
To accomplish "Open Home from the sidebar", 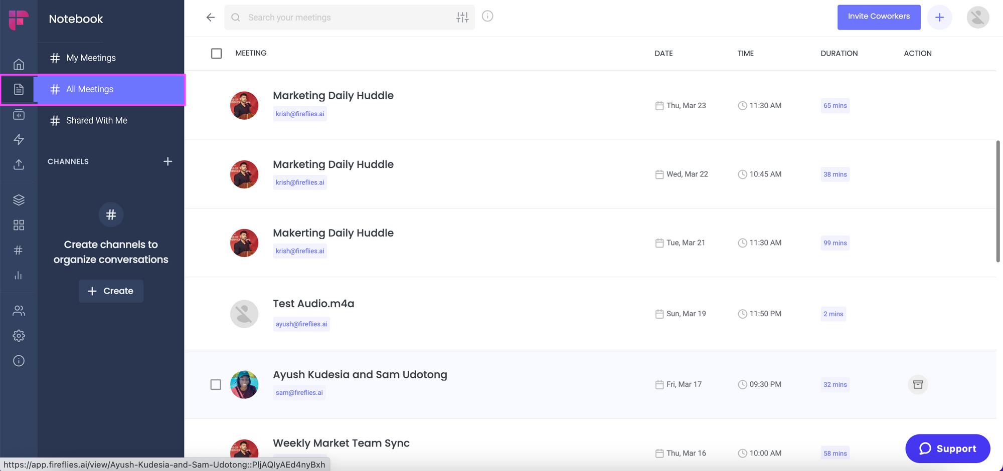I will pyautogui.click(x=19, y=64).
